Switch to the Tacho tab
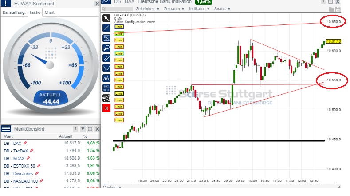Image resolution: width=350 pixels, height=196 pixels. click(35, 12)
